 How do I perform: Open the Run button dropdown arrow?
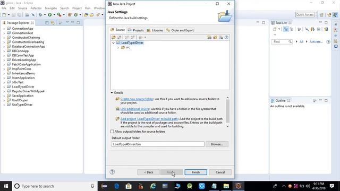(x=54, y=15)
